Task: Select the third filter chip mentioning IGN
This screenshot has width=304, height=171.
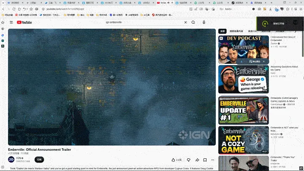Action: pyautogui.click(x=252, y=31)
